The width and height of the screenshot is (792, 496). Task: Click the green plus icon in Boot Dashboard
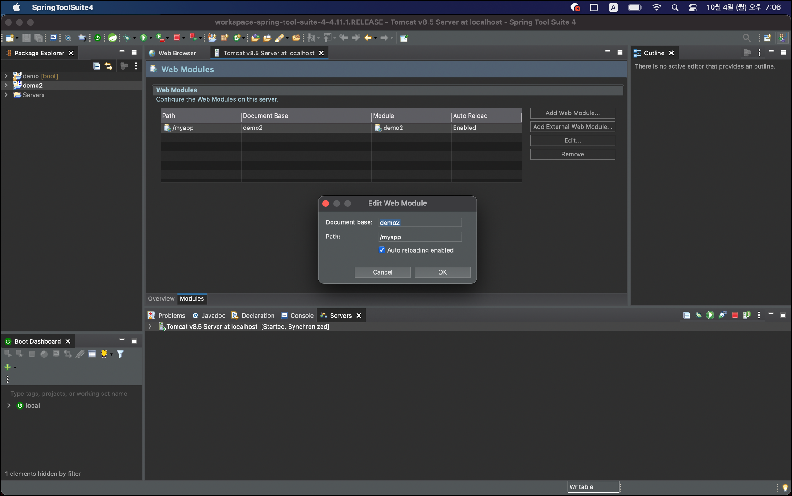click(x=7, y=367)
